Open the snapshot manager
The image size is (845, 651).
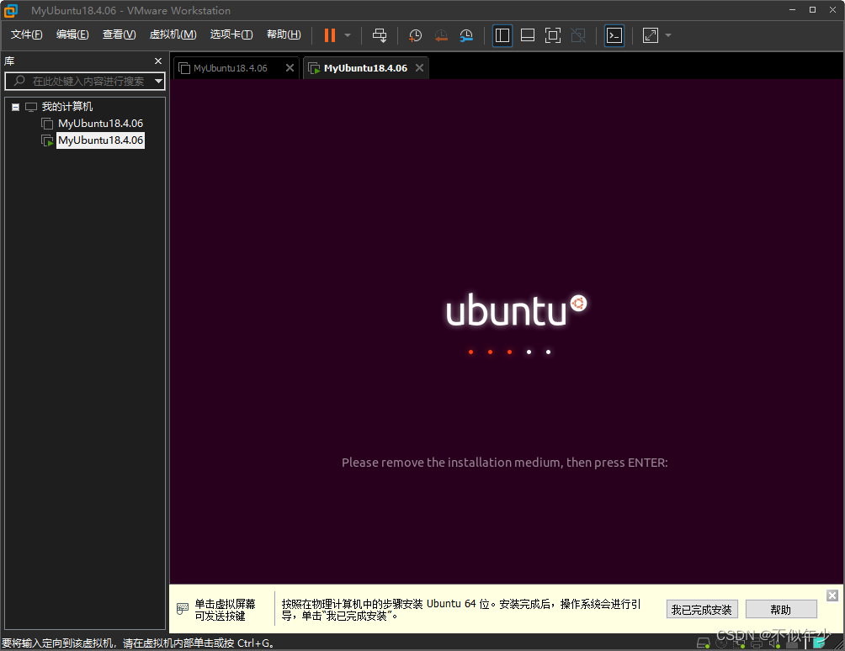coord(466,35)
